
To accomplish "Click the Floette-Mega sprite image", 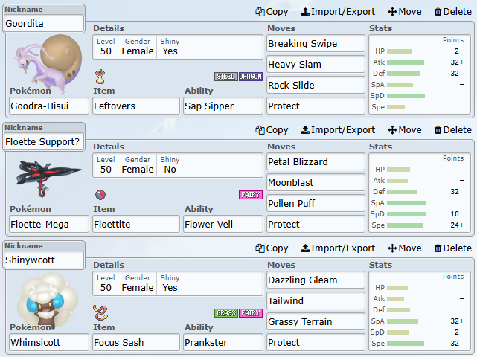I will tap(48, 178).
